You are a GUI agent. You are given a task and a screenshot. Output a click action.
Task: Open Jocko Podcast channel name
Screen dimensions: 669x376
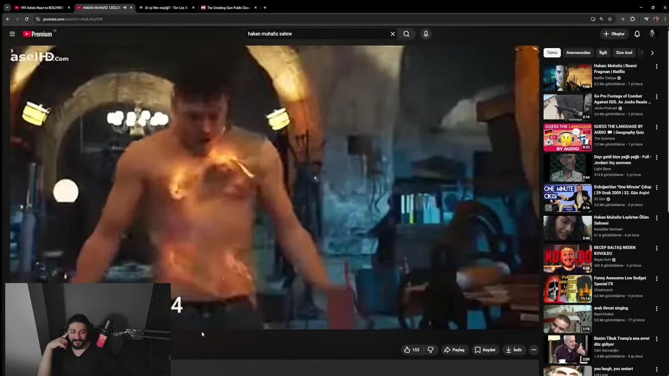tap(606, 108)
